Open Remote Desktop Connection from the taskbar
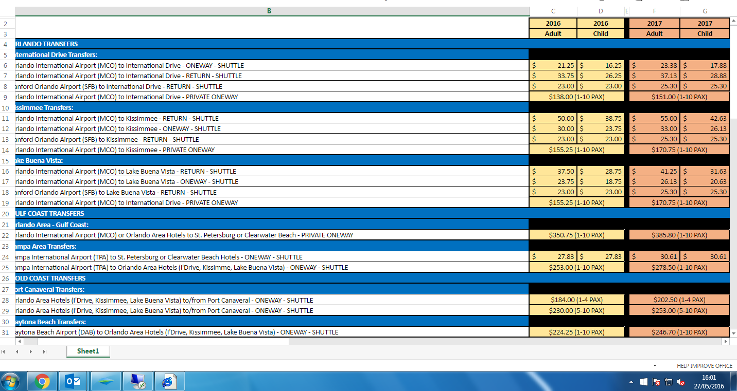This screenshot has height=391, width=737. pos(138,382)
